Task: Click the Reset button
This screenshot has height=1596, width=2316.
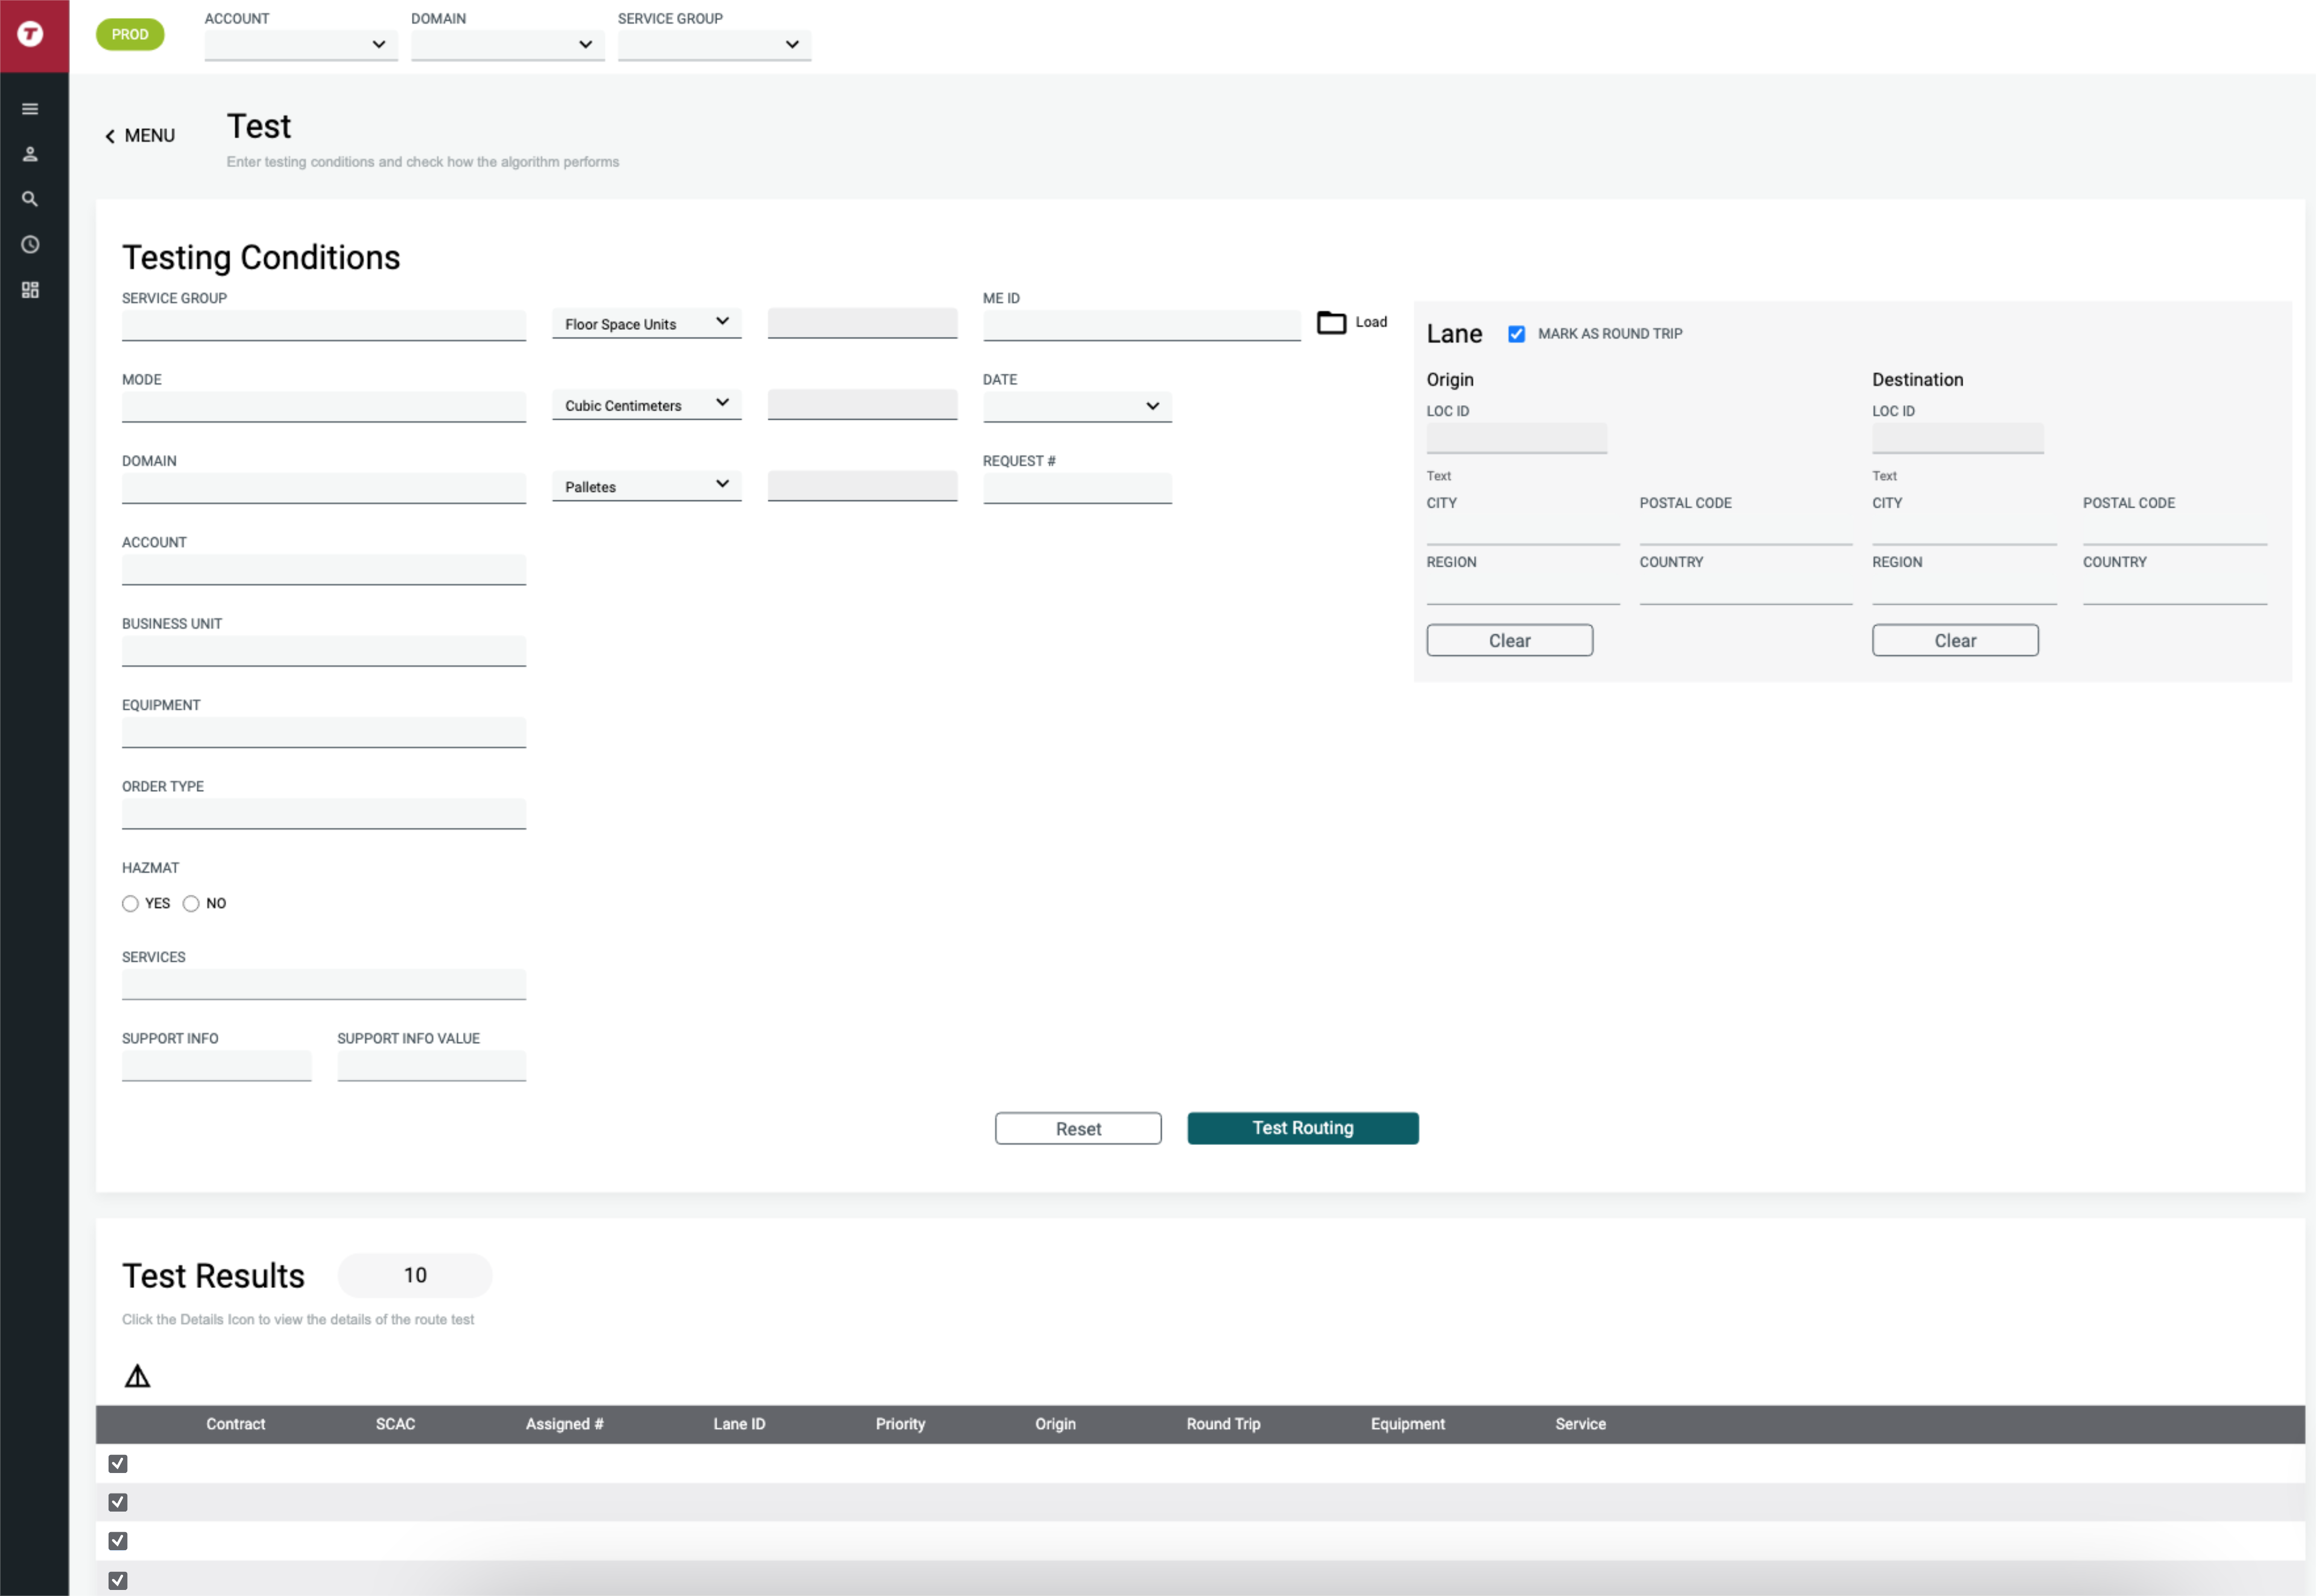Action: (1078, 1128)
